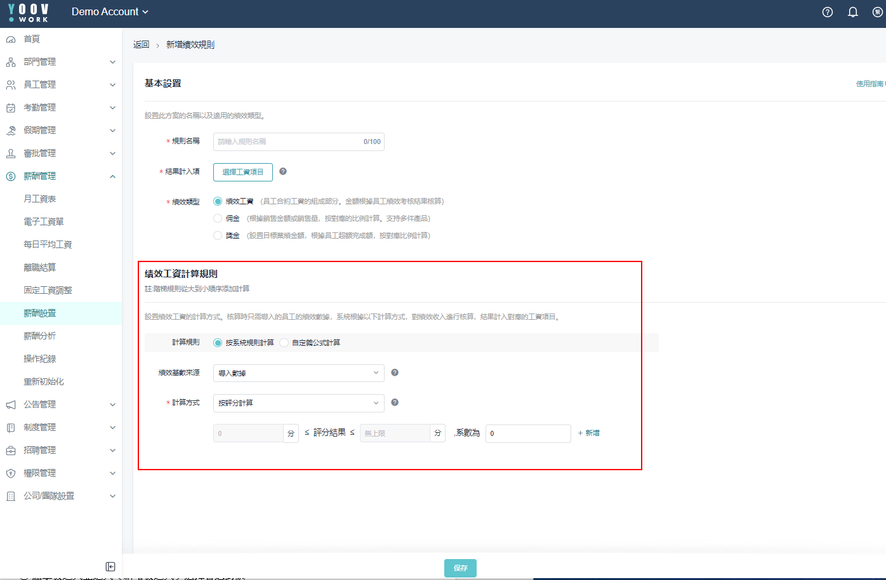Viewport: 886px width, 580px height.
Task: Select the 獎金 performance type option
Action: pos(218,235)
